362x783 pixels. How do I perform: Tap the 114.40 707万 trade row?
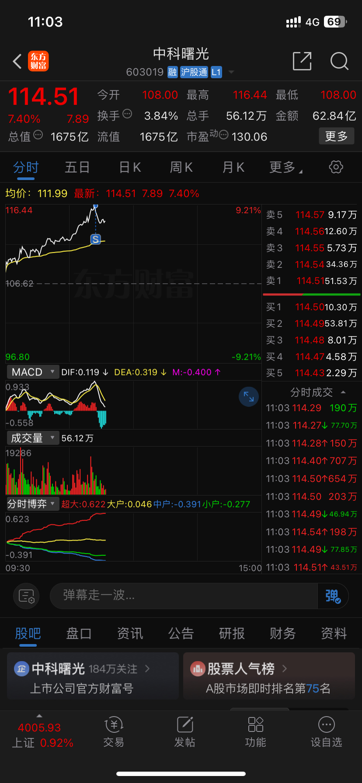[x=311, y=461]
